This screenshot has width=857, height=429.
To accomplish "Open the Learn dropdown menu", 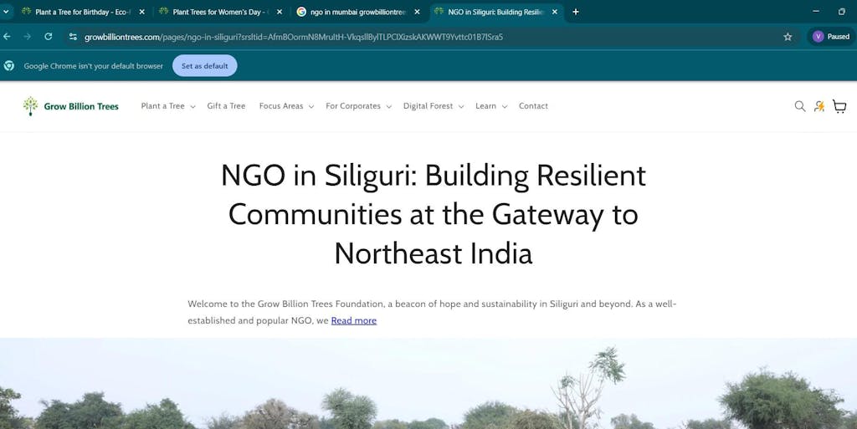I will coord(490,106).
